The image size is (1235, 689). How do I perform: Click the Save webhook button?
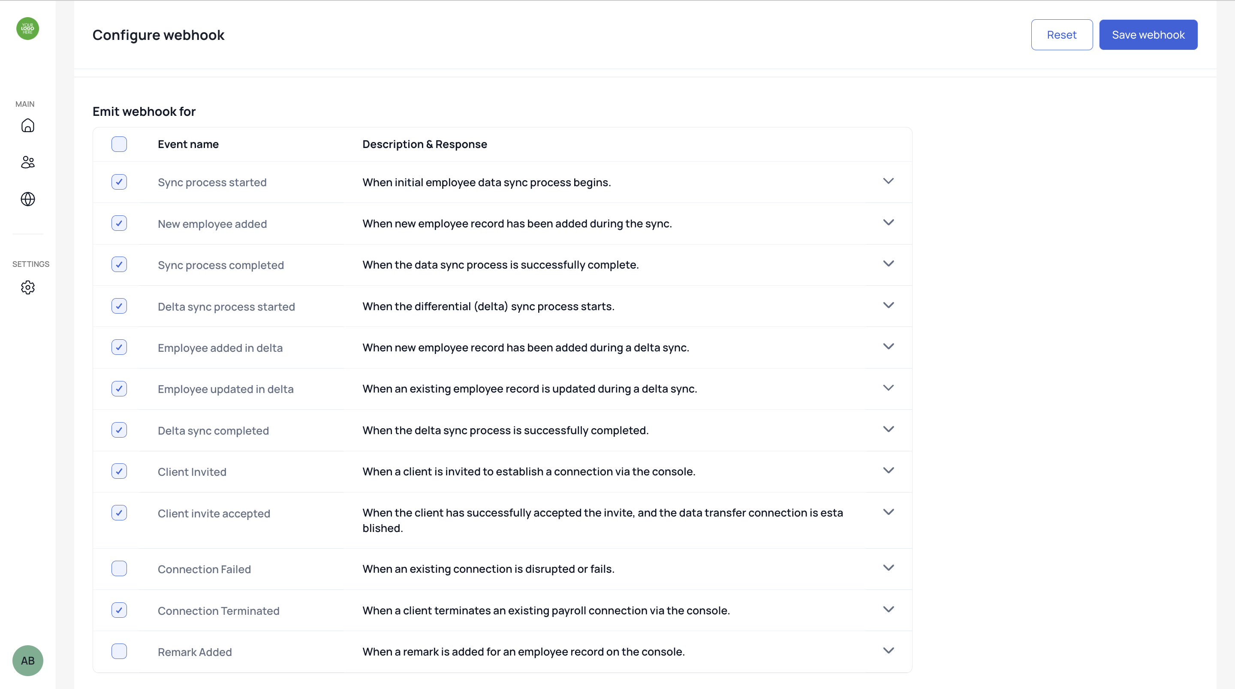pos(1148,35)
